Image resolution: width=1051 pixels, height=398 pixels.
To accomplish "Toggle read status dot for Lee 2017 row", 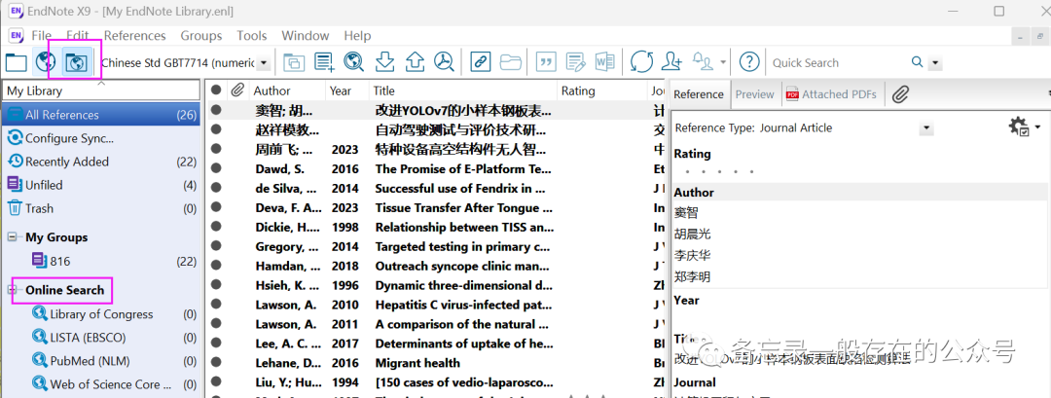I will pos(216,344).
